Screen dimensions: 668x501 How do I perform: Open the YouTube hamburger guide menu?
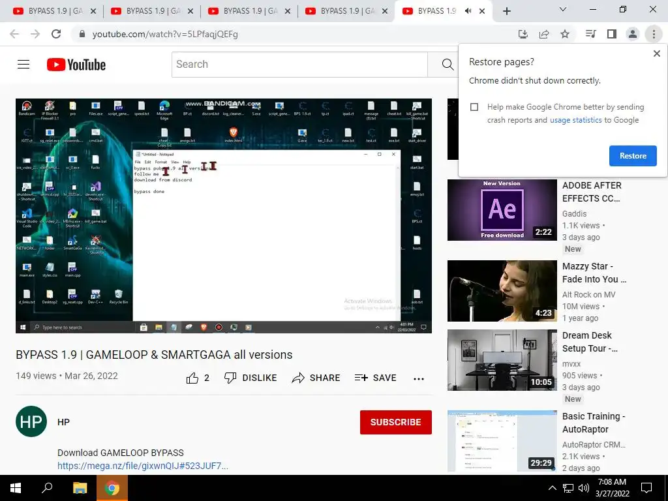pos(23,65)
